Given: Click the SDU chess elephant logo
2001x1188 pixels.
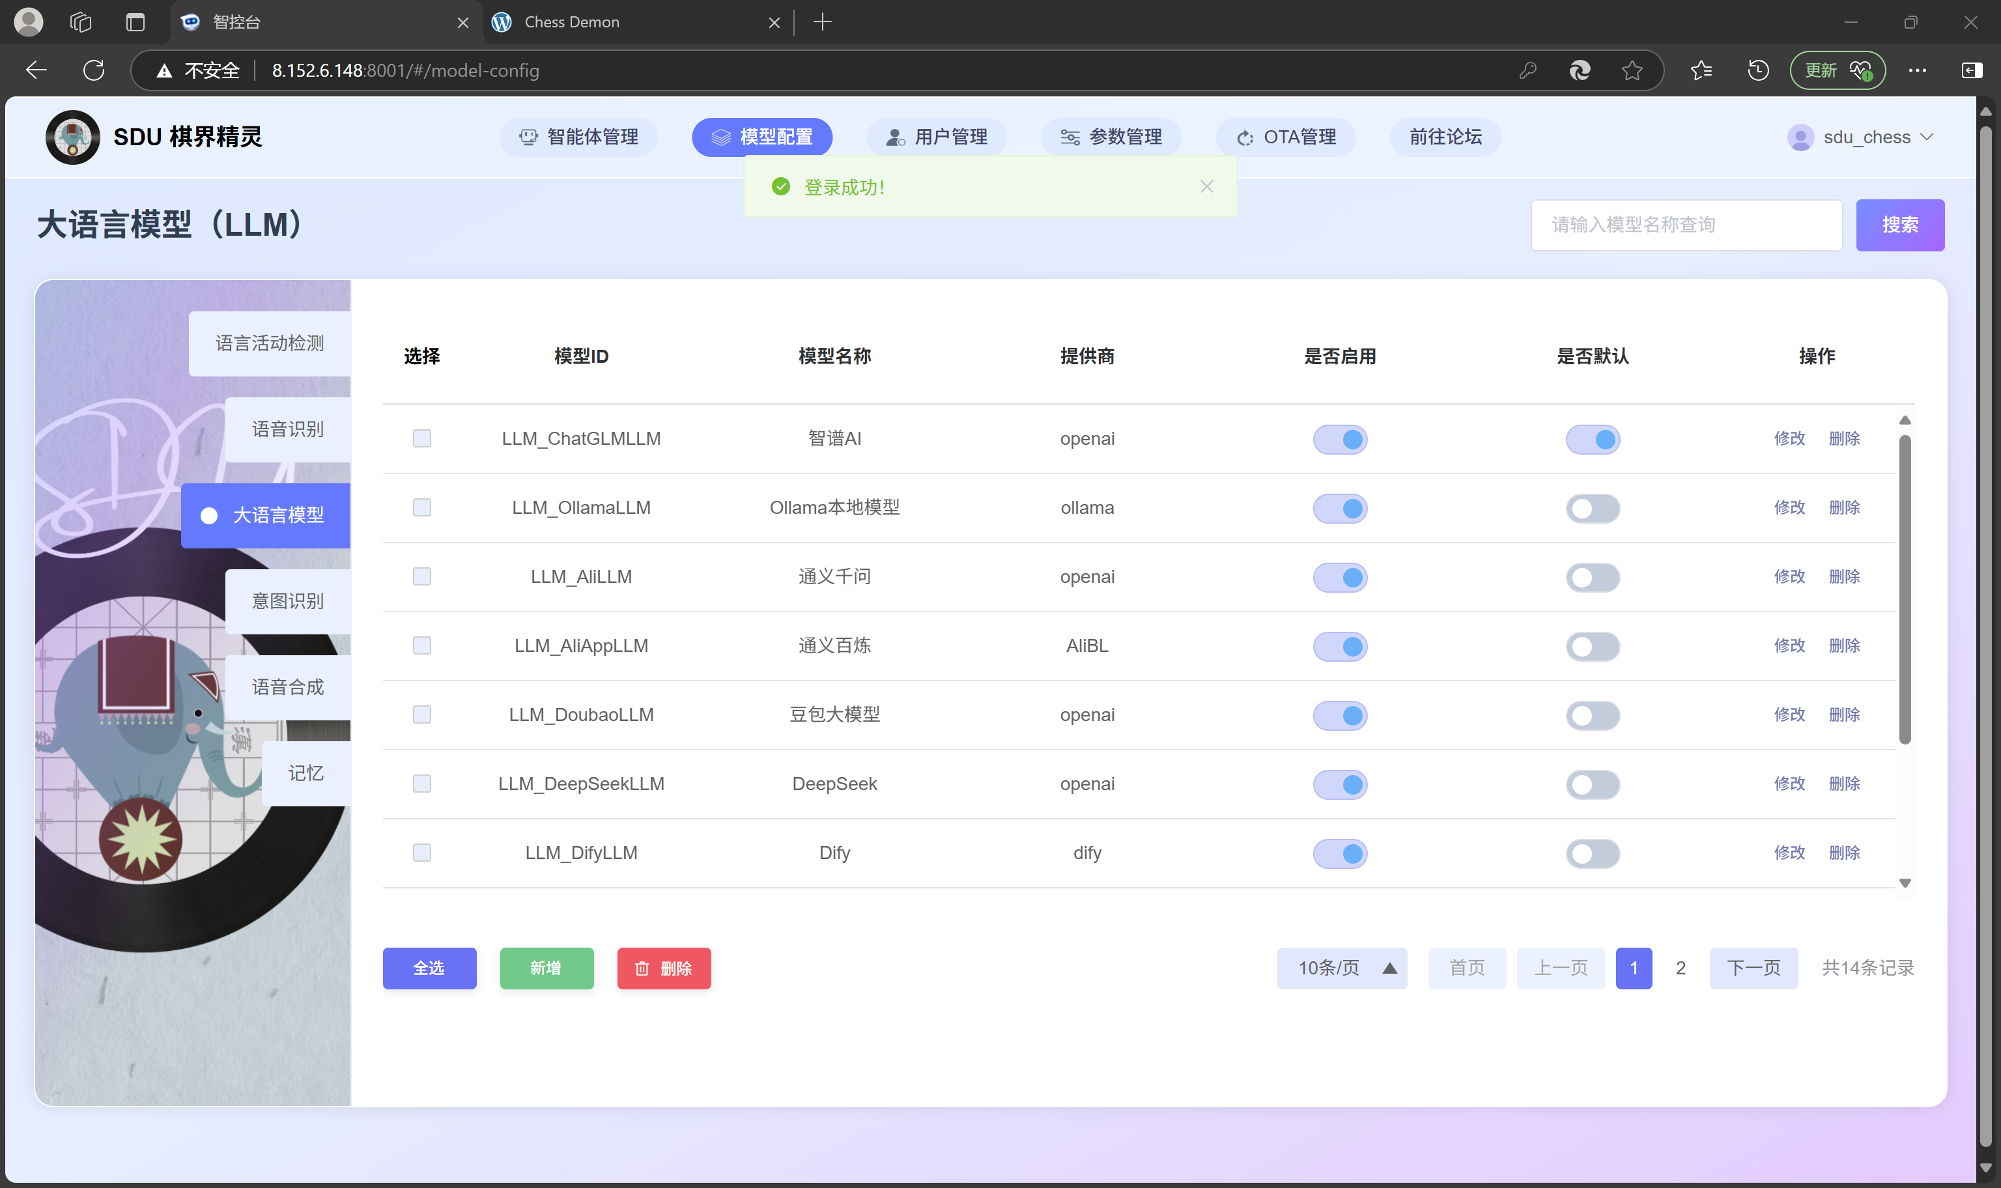Looking at the screenshot, I should click(x=73, y=137).
